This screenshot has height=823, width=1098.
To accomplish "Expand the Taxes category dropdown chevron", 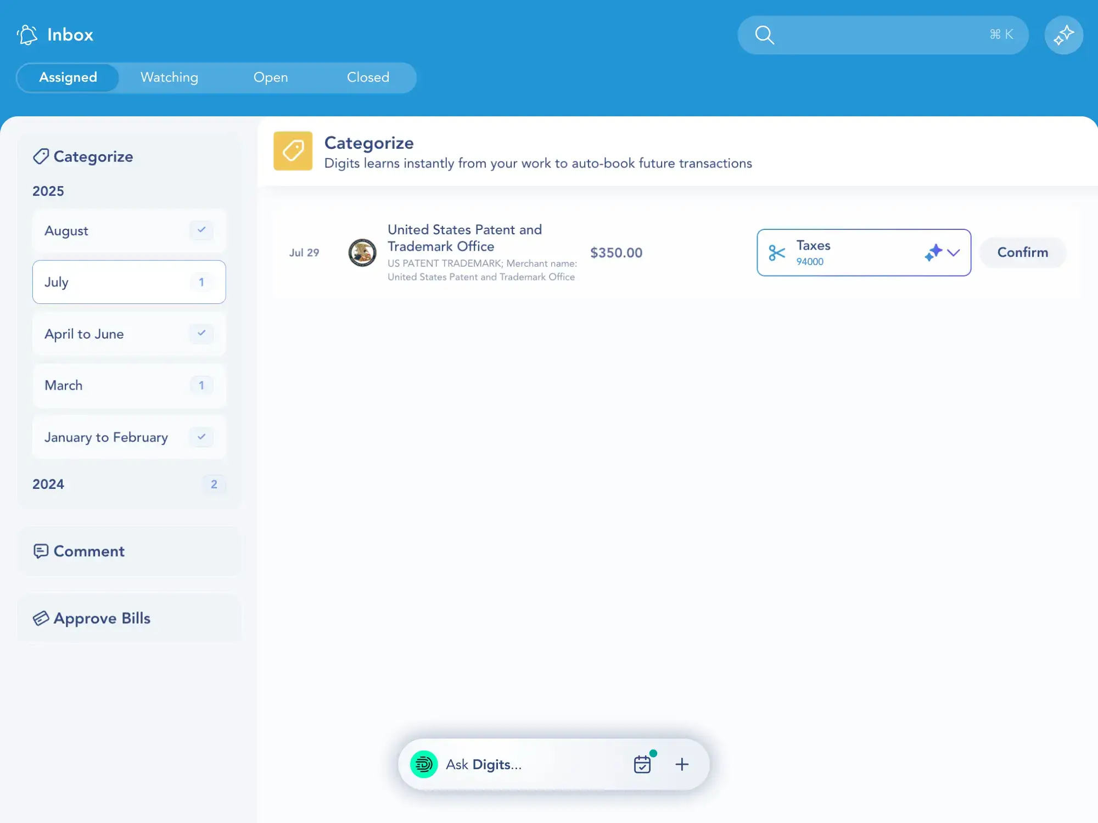I will (x=954, y=253).
